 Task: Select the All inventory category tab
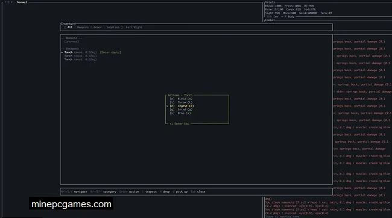[x=70, y=27]
